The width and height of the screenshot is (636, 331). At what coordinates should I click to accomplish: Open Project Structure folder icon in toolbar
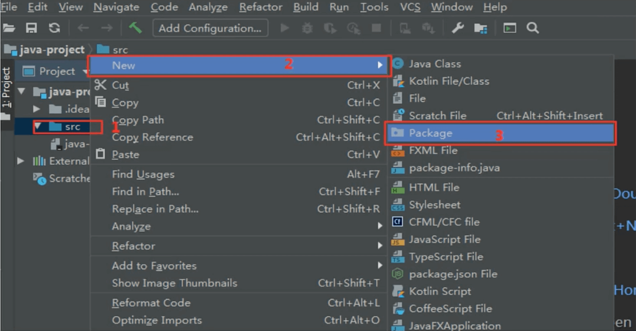(x=480, y=29)
